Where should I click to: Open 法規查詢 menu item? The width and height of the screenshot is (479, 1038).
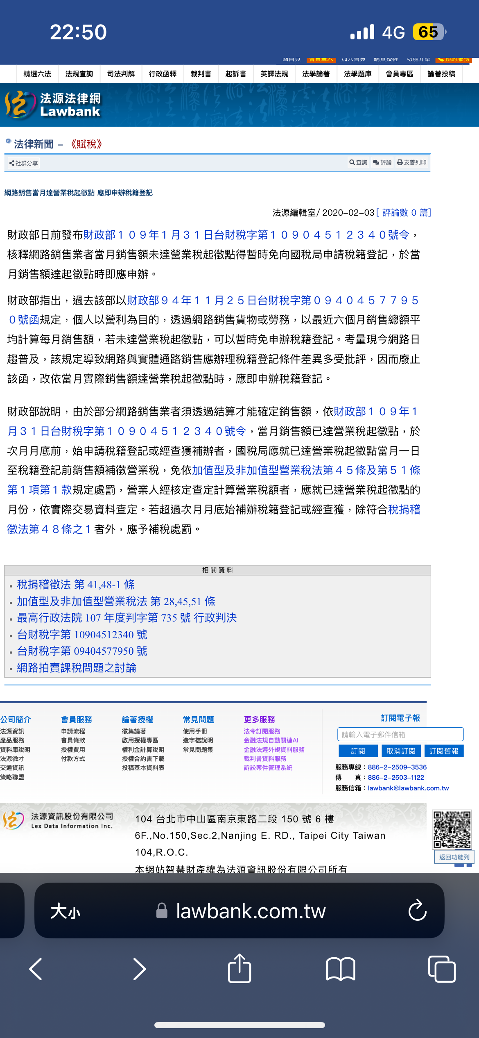pos(79,74)
